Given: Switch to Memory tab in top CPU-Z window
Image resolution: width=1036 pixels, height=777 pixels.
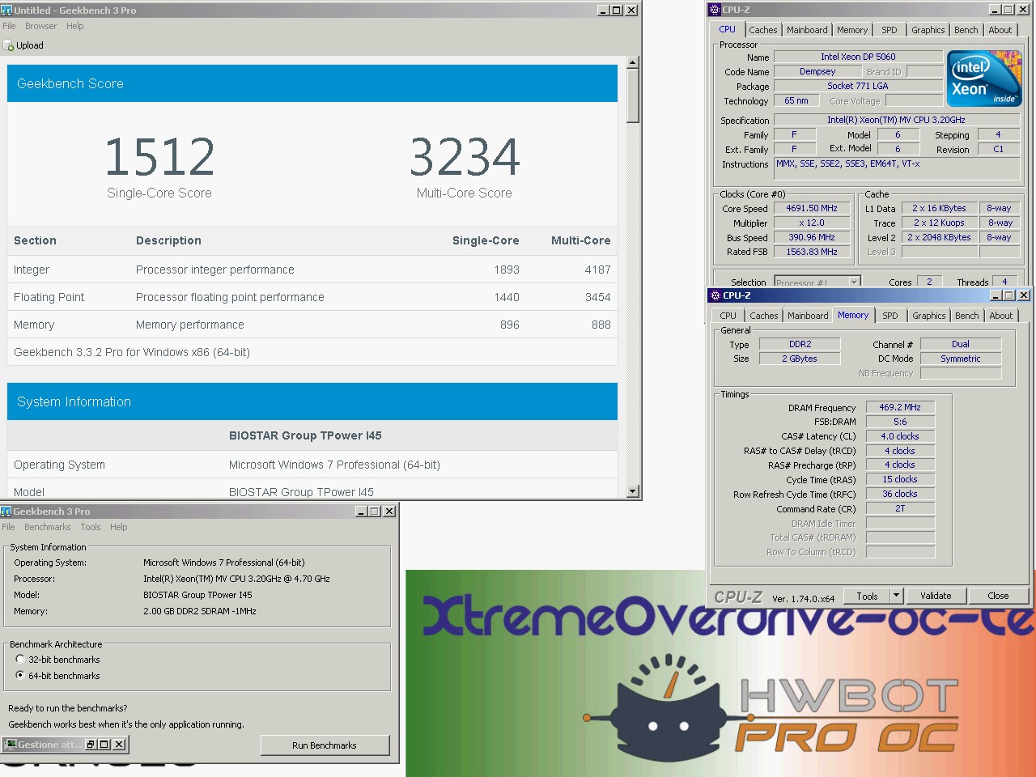Looking at the screenshot, I should [852, 30].
